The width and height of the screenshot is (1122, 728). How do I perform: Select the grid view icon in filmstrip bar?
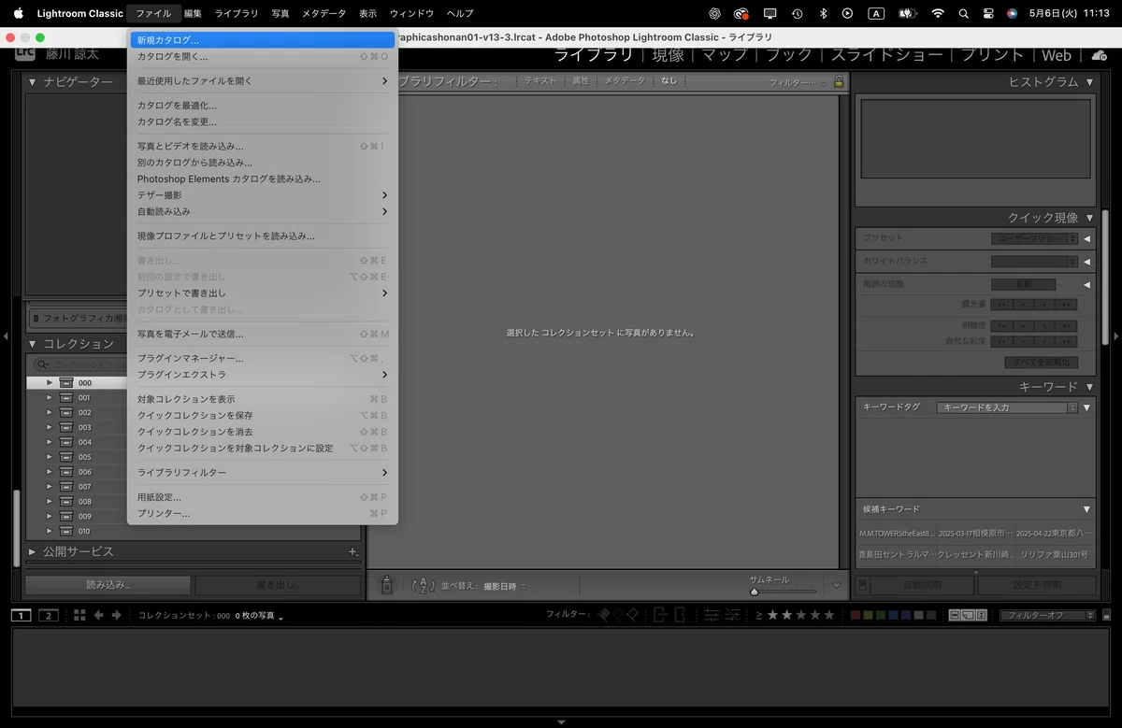coord(79,615)
